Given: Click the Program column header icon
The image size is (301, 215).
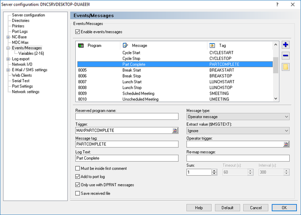Looking at the screenshot, I should tap(81, 45).
